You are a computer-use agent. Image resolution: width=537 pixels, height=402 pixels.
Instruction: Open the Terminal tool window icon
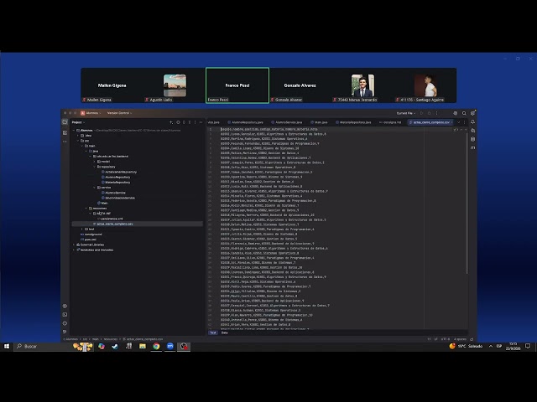(65, 315)
